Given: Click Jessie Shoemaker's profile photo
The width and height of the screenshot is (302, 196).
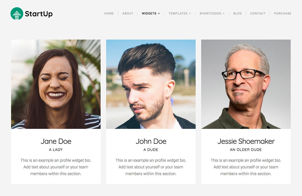Looking at the screenshot, I should click(x=246, y=84).
